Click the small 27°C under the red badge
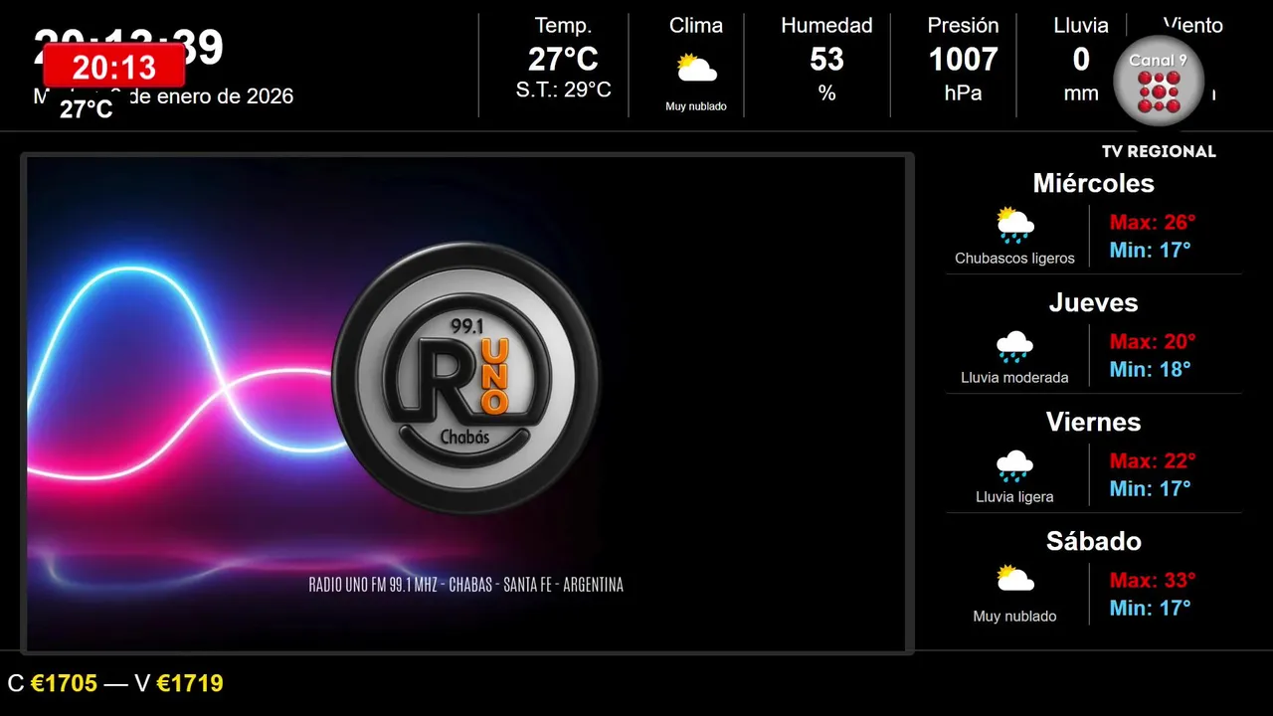Screen dimensions: 1273x716 point(87,109)
